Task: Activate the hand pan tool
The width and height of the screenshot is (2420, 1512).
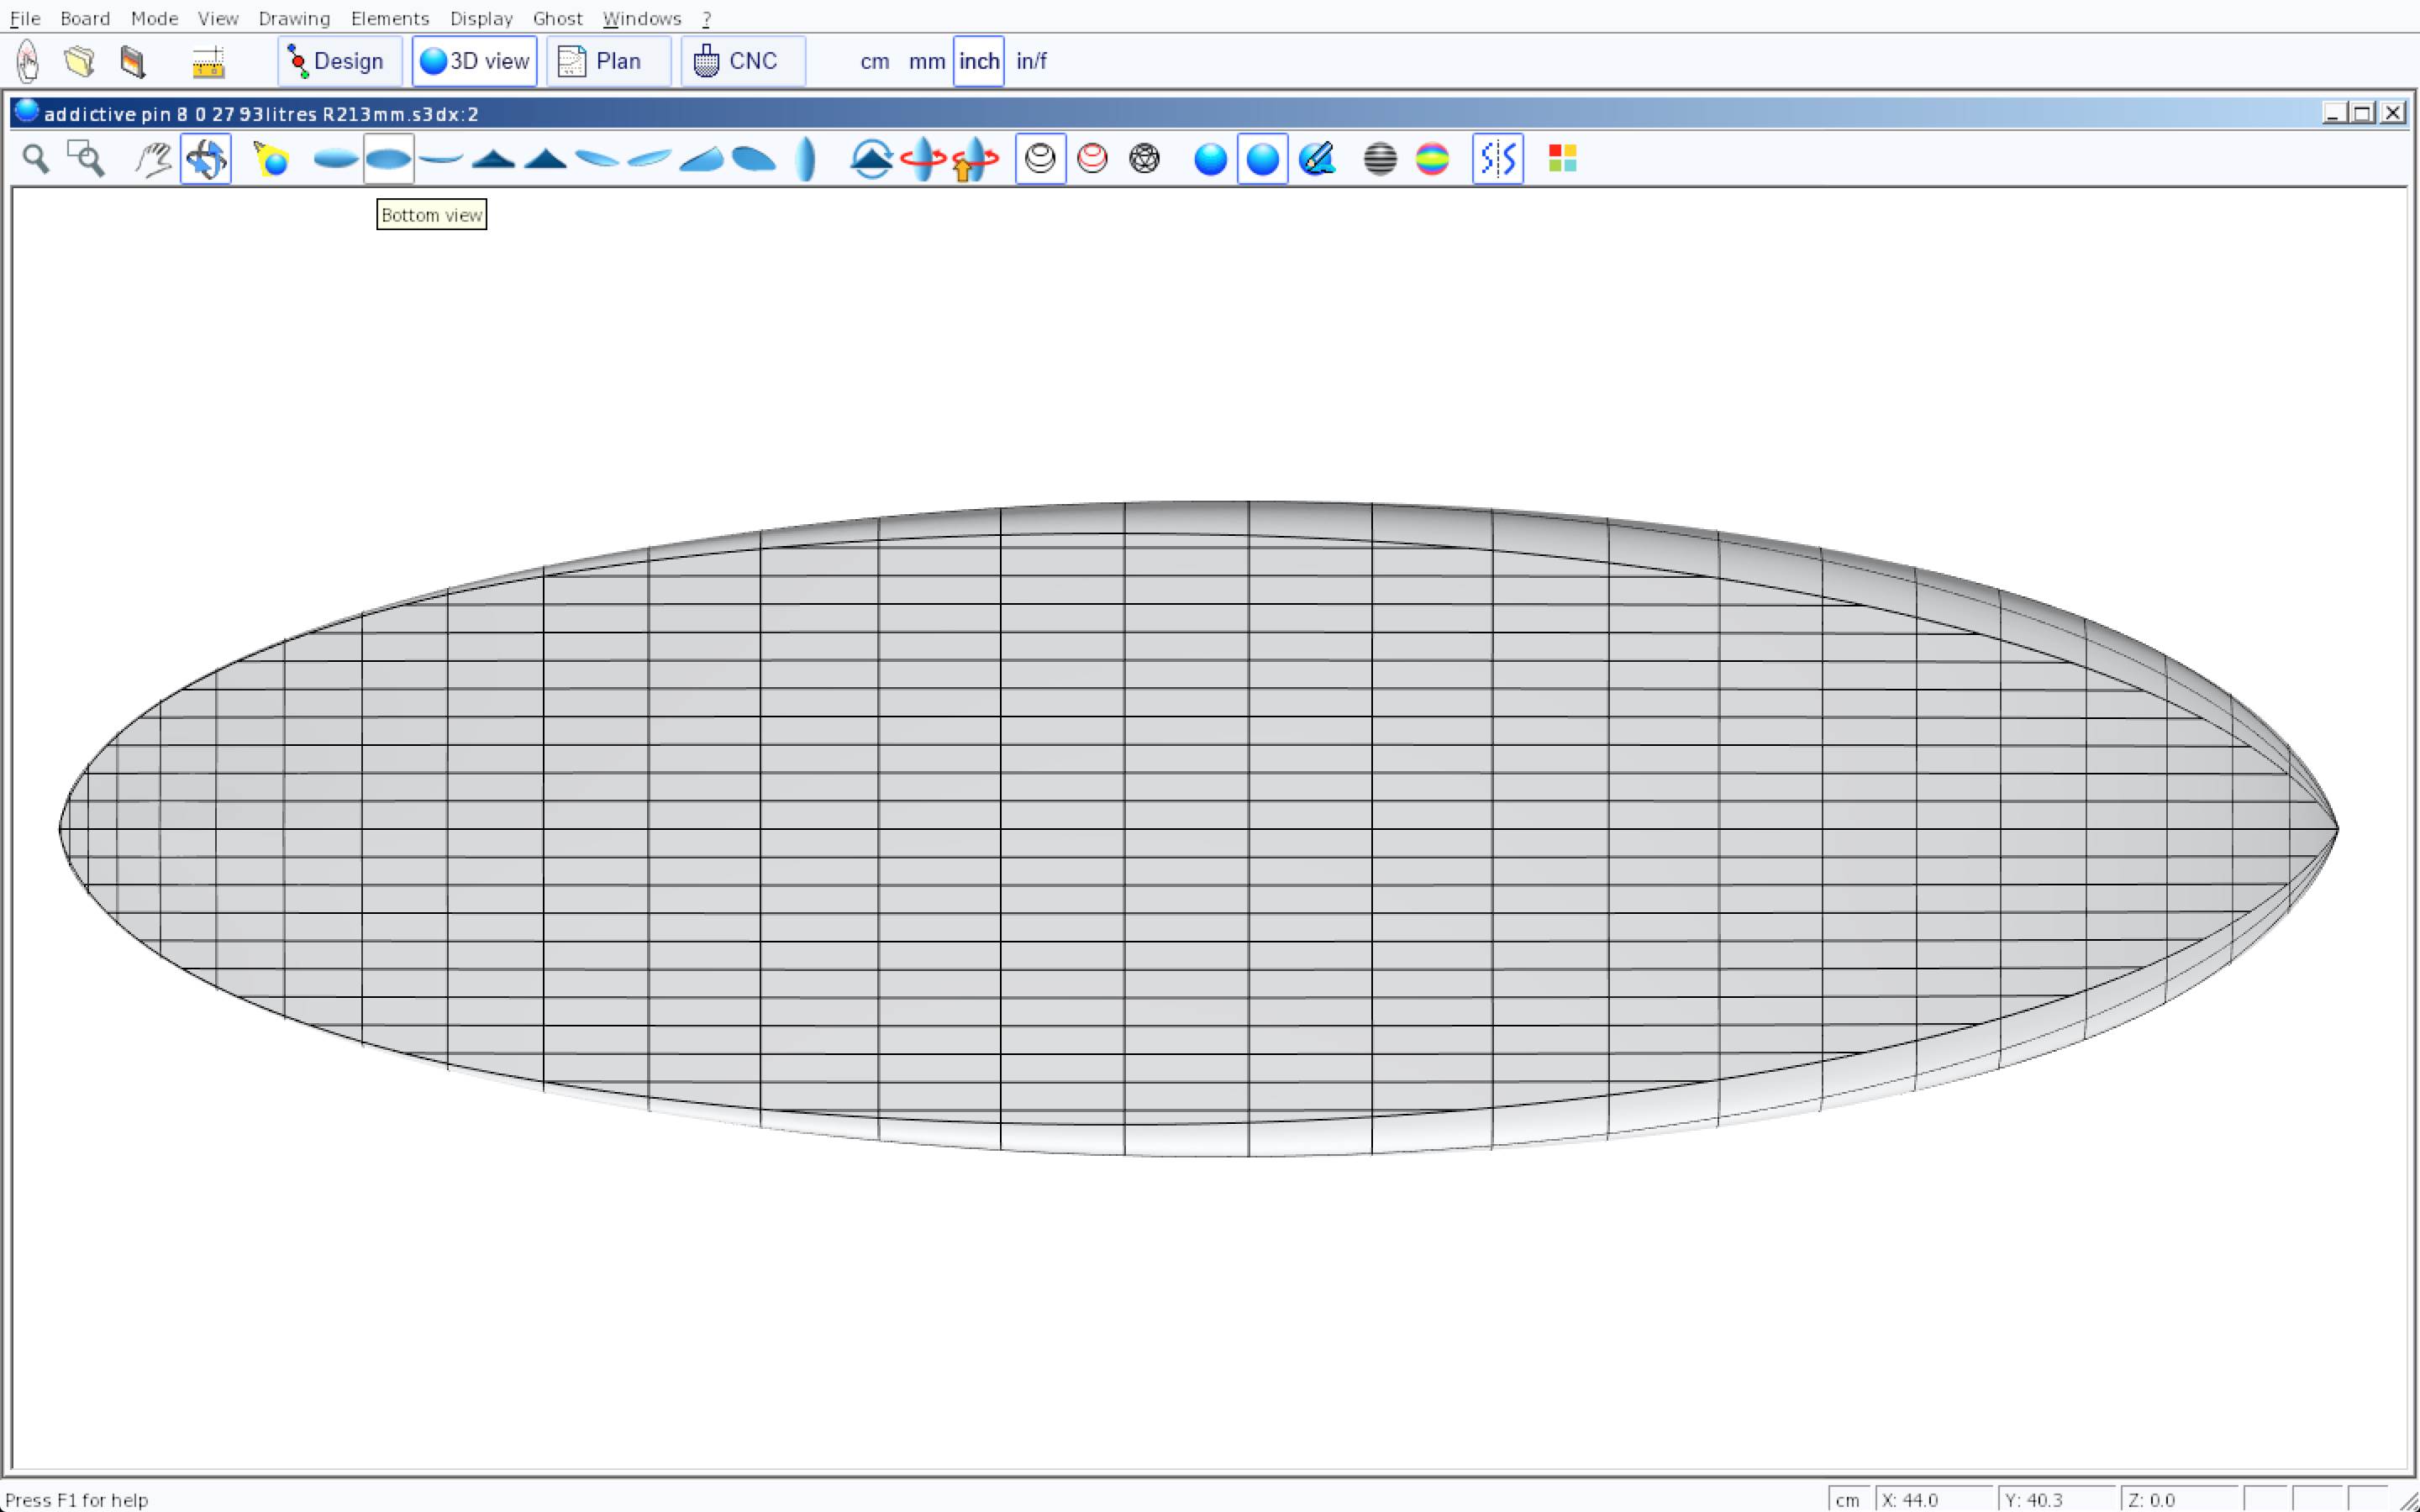Action: pyautogui.click(x=153, y=159)
